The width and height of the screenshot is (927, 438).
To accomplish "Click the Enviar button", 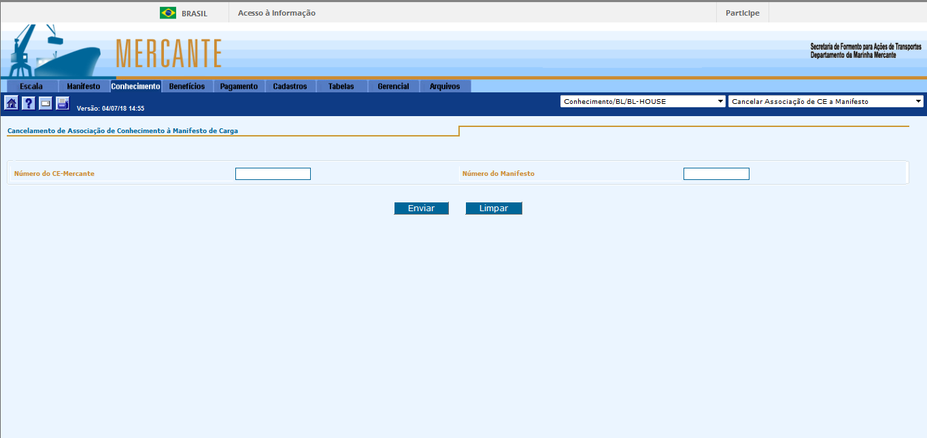I will tap(422, 208).
